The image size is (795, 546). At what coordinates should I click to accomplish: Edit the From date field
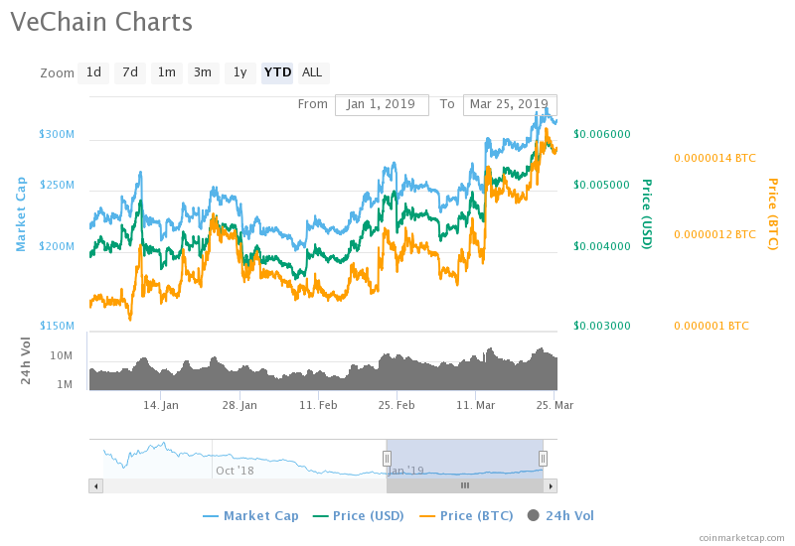pos(382,104)
